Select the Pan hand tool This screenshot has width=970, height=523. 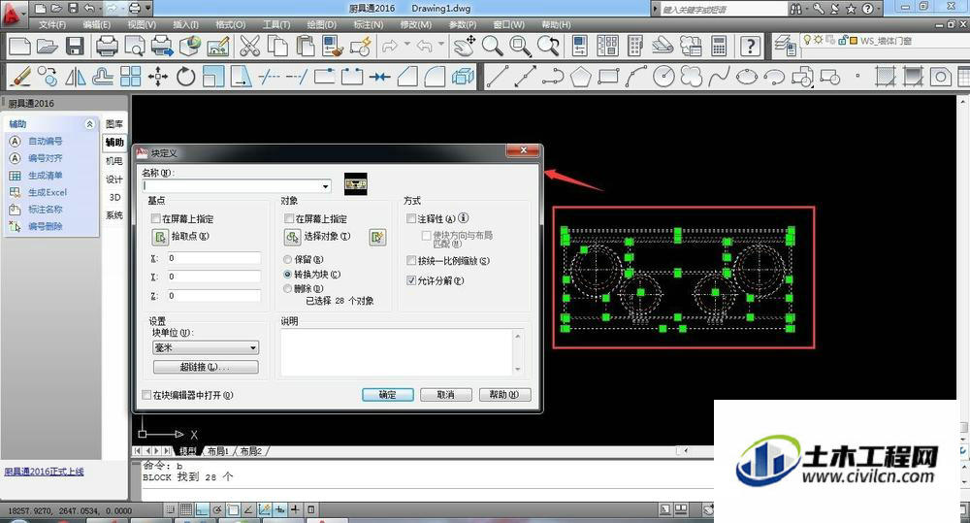pyautogui.click(x=464, y=46)
